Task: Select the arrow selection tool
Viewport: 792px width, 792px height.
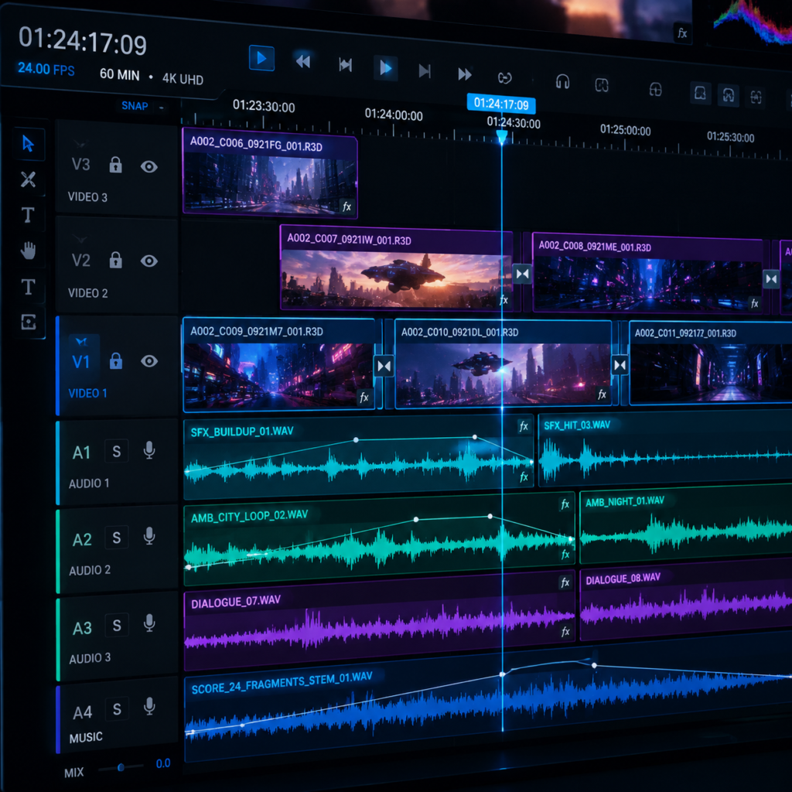Action: [29, 144]
